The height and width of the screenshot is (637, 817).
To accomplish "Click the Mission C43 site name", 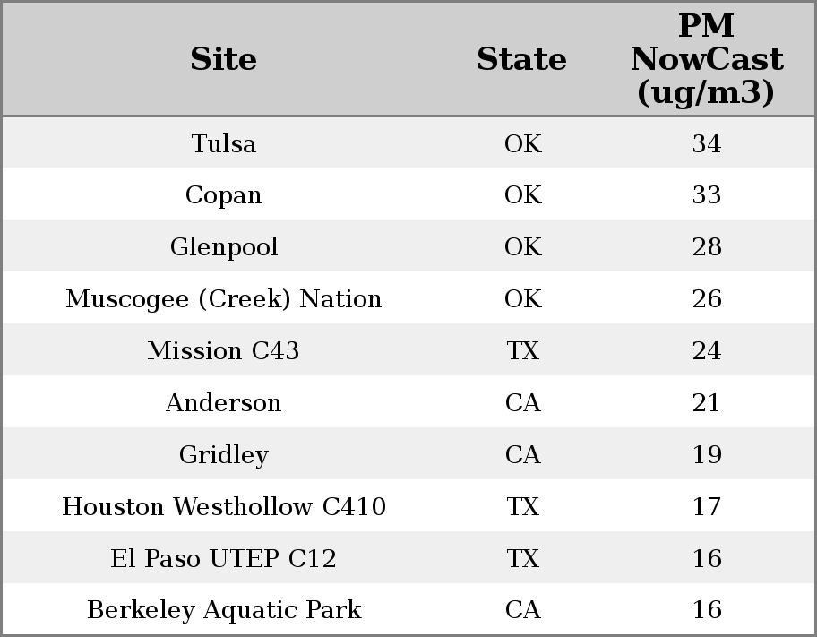I will click(223, 351).
